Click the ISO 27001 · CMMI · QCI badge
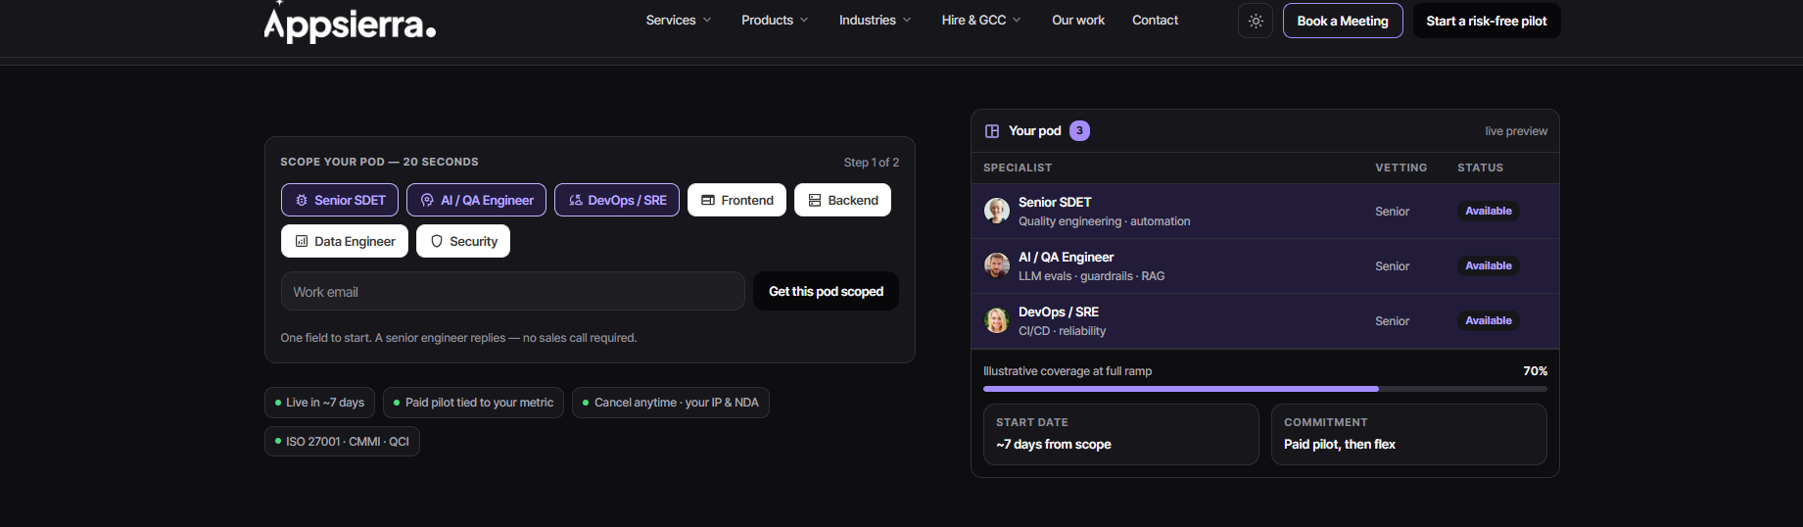This screenshot has width=1803, height=527. 342,442
